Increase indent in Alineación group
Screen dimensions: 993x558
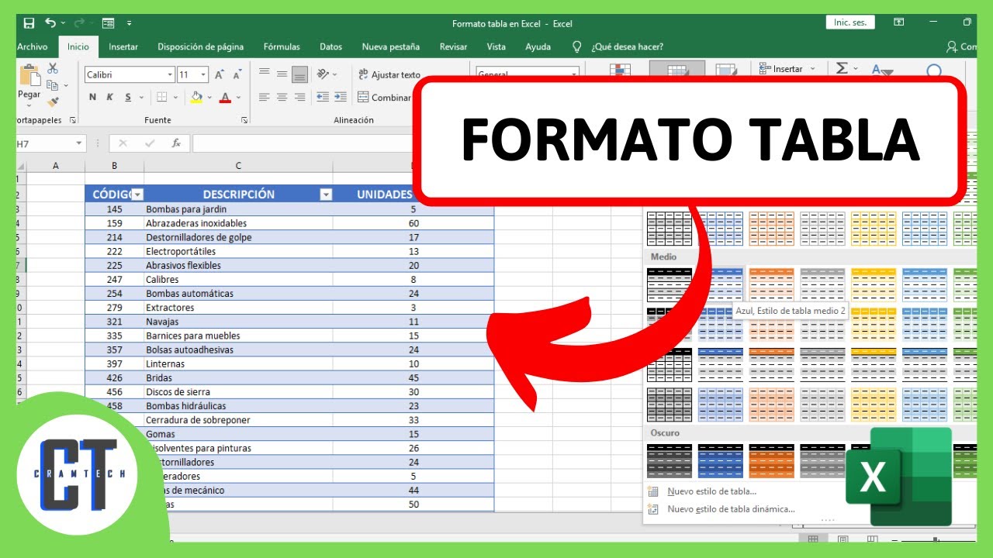(341, 98)
